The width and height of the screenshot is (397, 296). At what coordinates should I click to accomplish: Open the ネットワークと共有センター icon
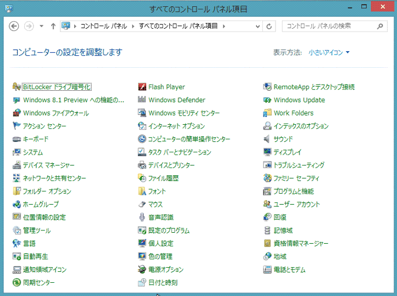click(x=17, y=178)
